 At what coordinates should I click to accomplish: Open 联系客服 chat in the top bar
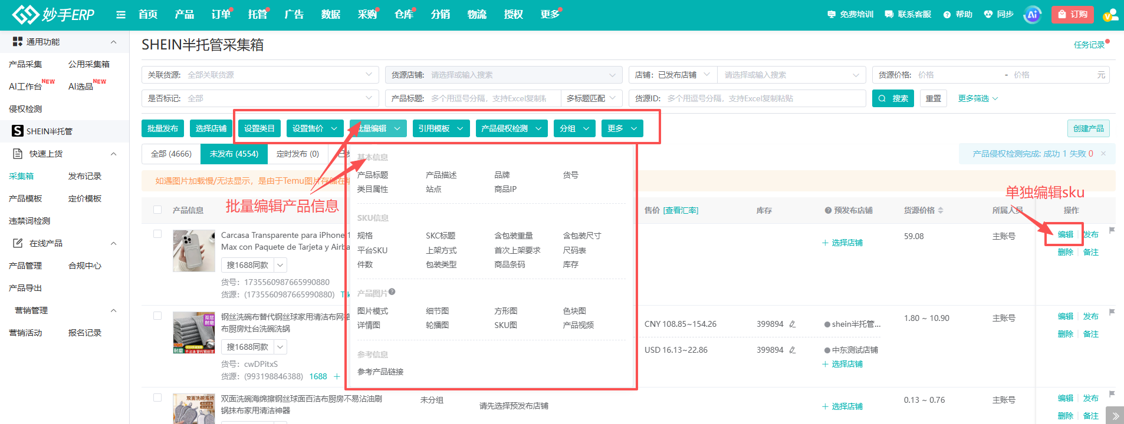click(908, 14)
